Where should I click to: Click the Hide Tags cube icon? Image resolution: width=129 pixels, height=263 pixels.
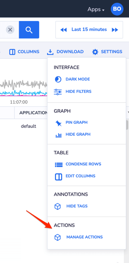pyautogui.click(x=58, y=206)
